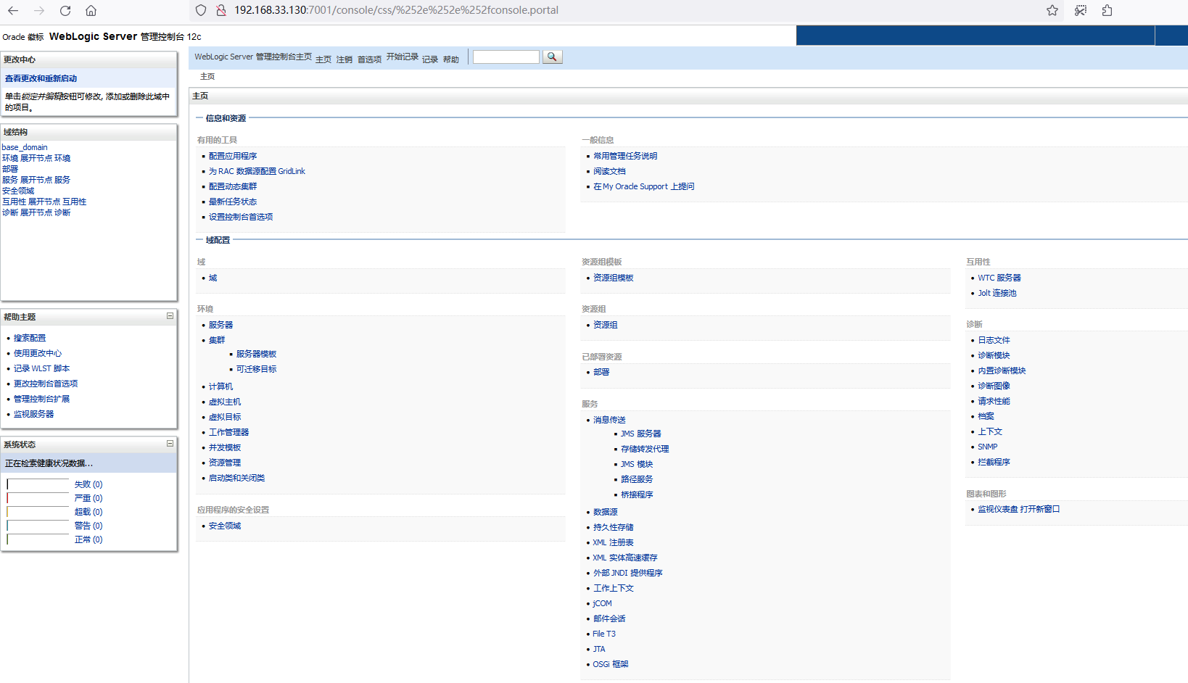This screenshot has height=683, width=1188.
Task: Open 虚拟主机 link
Action: pos(225,402)
